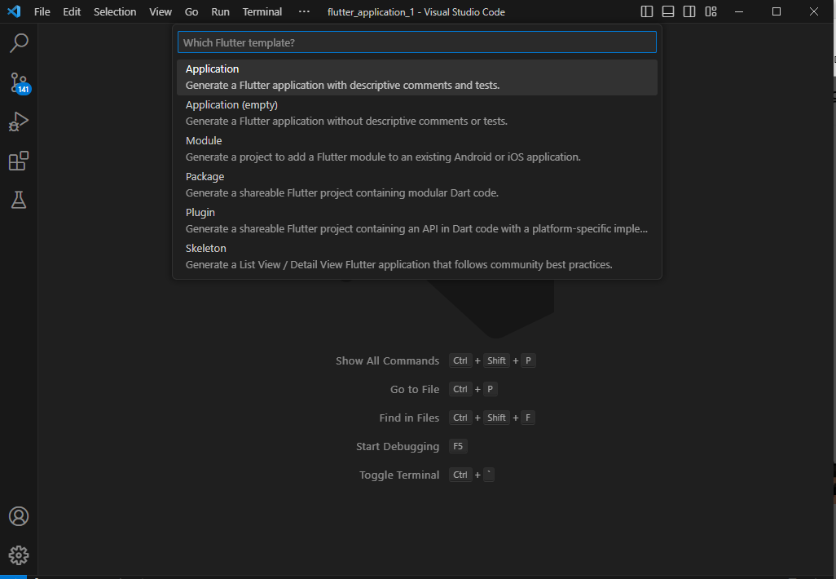Open the Customize Layout icon
836x579 pixels.
coord(711,11)
